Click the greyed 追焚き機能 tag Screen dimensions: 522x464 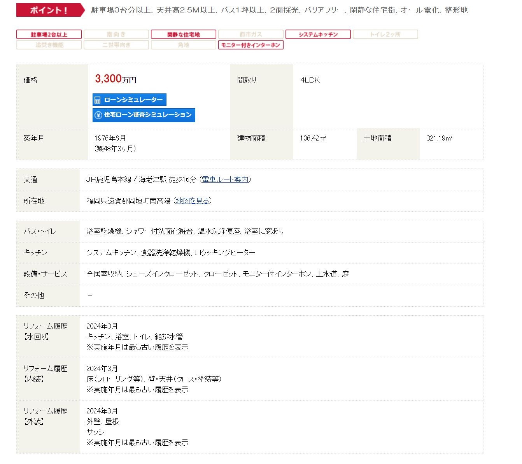click(x=49, y=45)
